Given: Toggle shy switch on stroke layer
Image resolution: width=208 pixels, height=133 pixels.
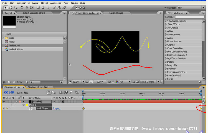Looking at the screenshot, I should [x=54, y=102].
